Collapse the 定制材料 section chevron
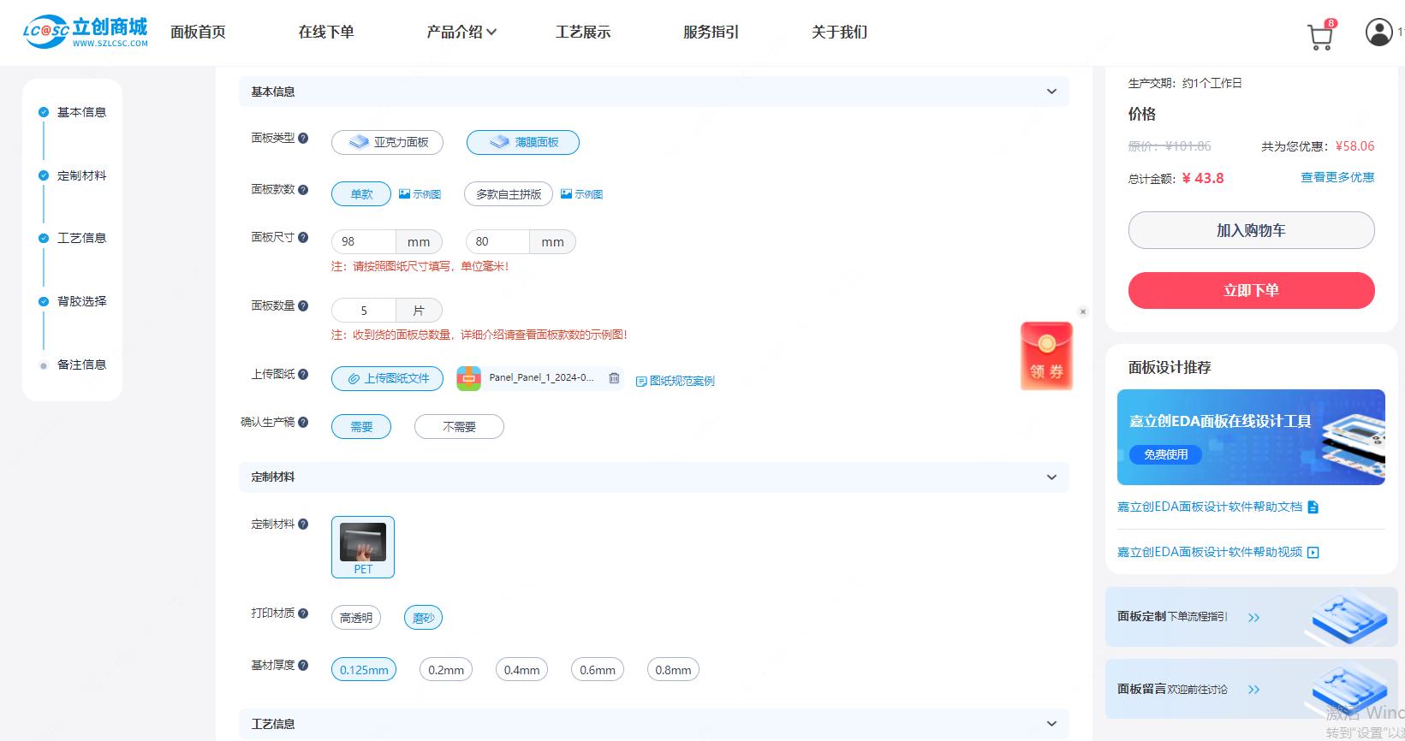The height and width of the screenshot is (741, 1405). pos(1051,477)
